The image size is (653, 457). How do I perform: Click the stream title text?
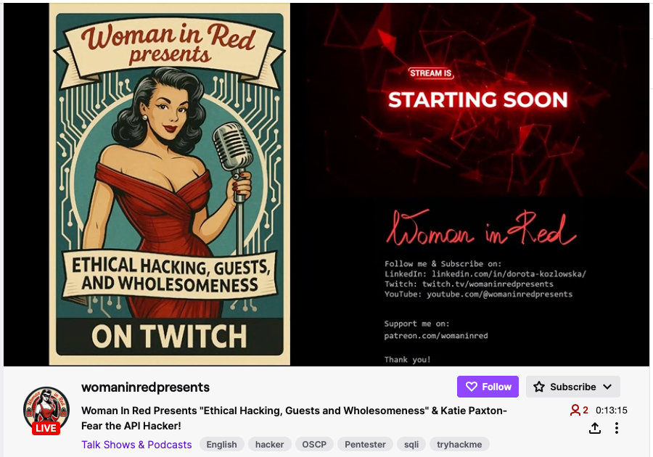coord(294,418)
